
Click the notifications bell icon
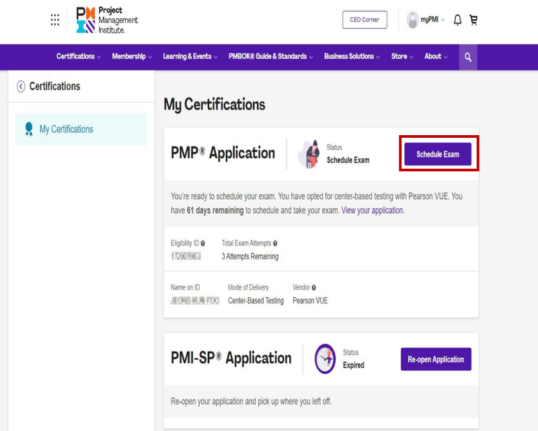(x=457, y=19)
